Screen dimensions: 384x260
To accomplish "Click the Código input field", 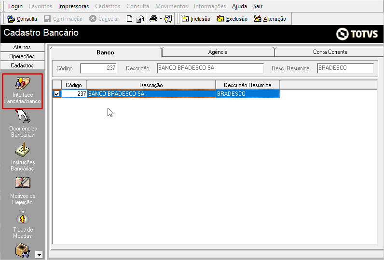I will [98, 68].
